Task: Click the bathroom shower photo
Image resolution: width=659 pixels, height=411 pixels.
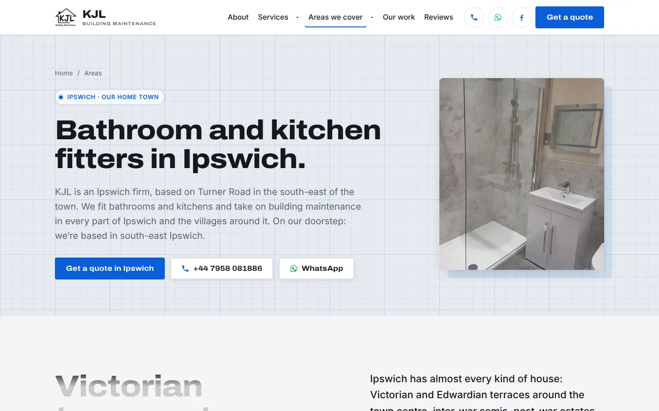Action: (x=522, y=174)
